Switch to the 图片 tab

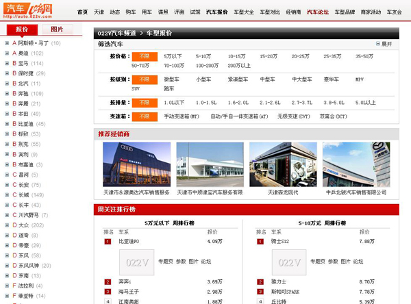click(57, 30)
